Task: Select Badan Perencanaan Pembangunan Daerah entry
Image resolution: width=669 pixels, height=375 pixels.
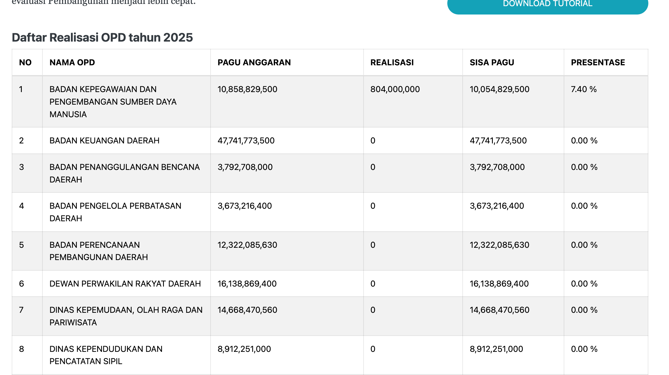Action: (x=99, y=251)
